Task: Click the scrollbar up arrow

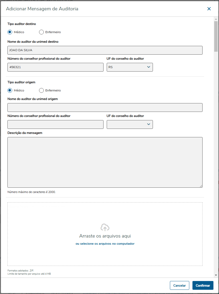Action: (216, 19)
